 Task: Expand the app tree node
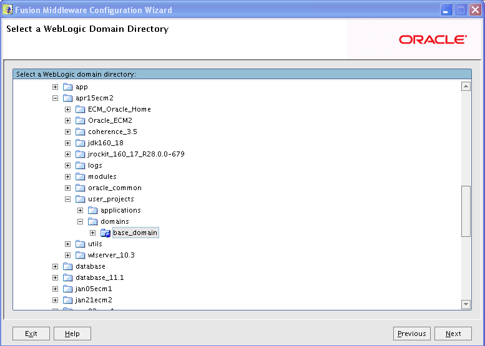pos(55,87)
